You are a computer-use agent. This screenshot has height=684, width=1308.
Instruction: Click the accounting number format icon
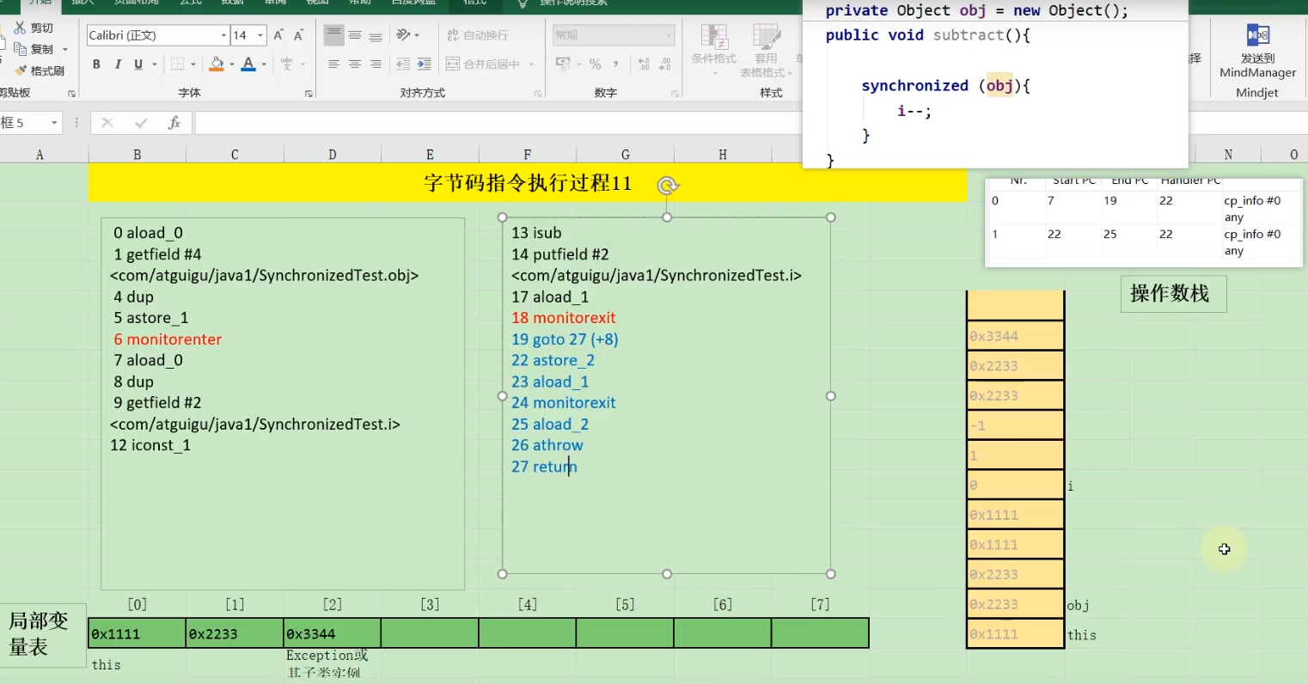coord(564,64)
